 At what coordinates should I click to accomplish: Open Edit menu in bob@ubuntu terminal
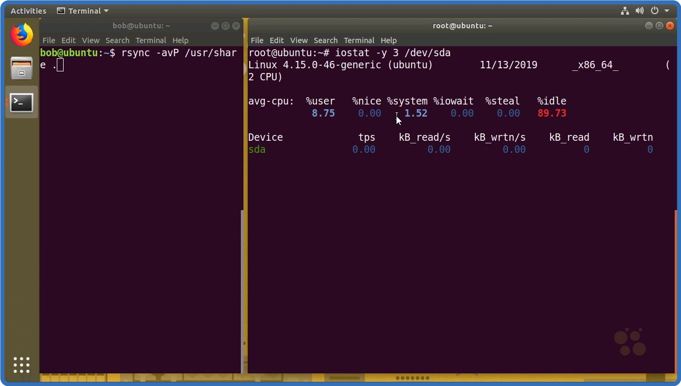(x=68, y=40)
